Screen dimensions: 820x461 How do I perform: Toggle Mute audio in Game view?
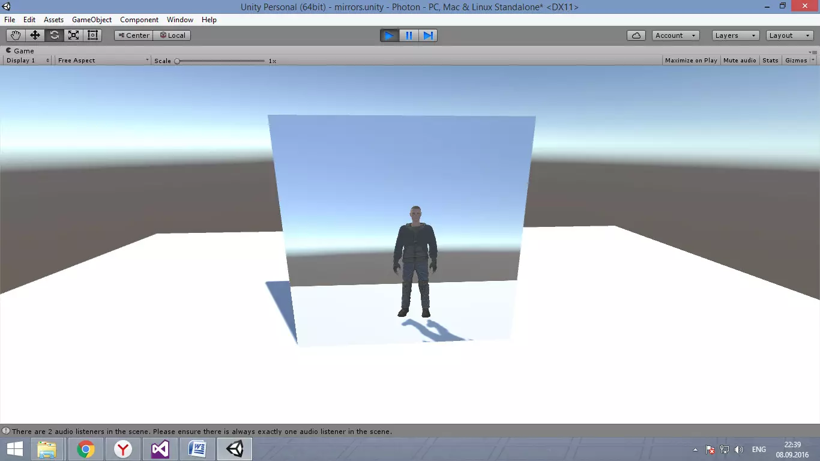pyautogui.click(x=740, y=61)
